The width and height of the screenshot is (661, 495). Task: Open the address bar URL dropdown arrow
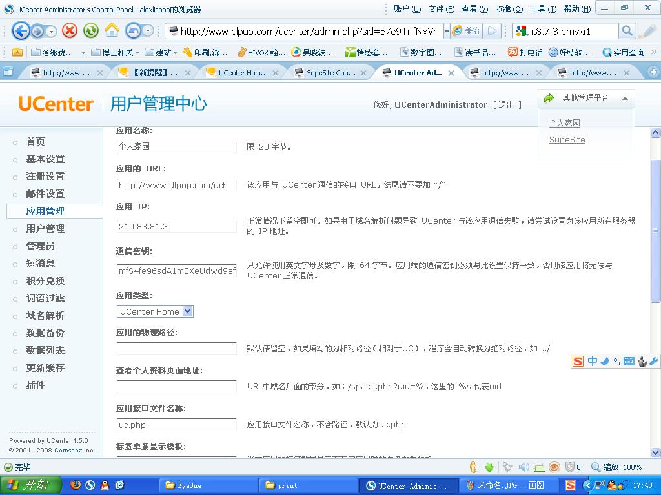[447, 31]
